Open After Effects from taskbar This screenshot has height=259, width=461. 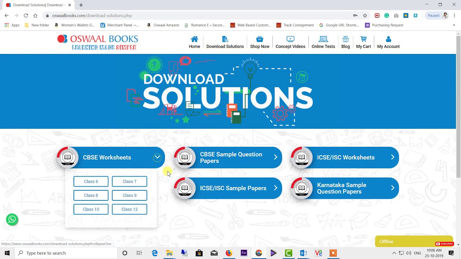244,253
